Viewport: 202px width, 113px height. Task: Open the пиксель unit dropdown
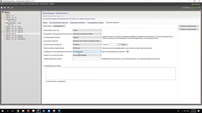[124, 45]
